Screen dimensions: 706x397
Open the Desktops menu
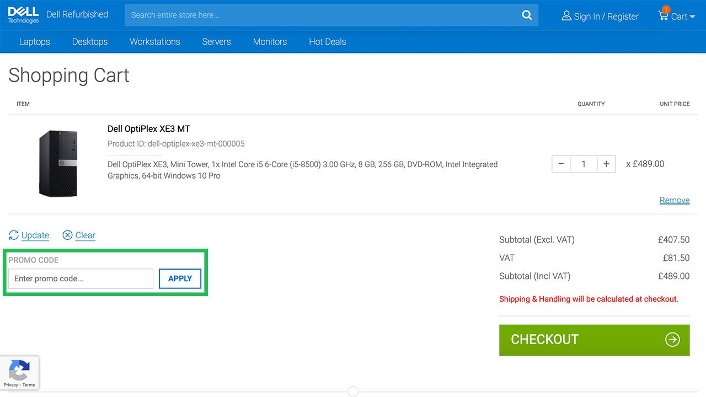90,42
